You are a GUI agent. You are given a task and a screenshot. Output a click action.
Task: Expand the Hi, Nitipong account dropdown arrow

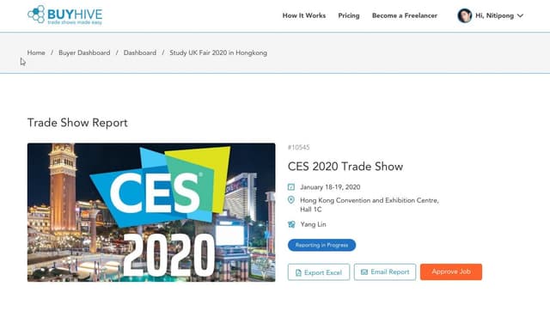520,15
